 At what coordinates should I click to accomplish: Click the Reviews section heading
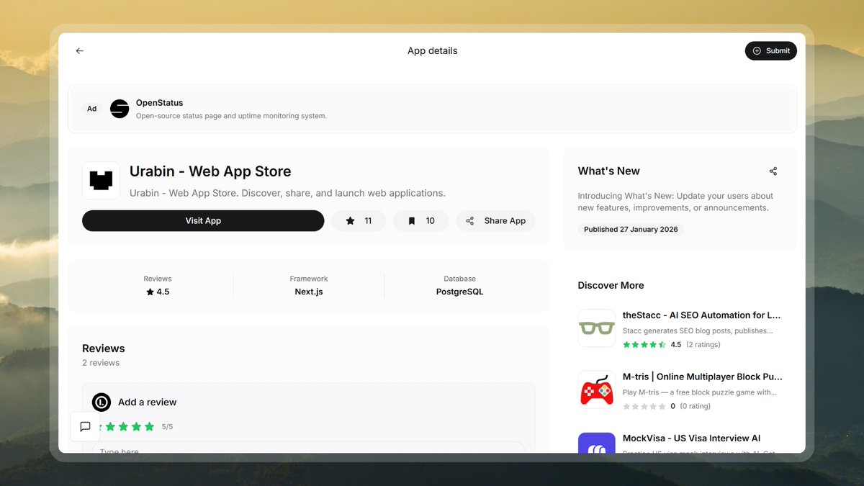(104, 348)
